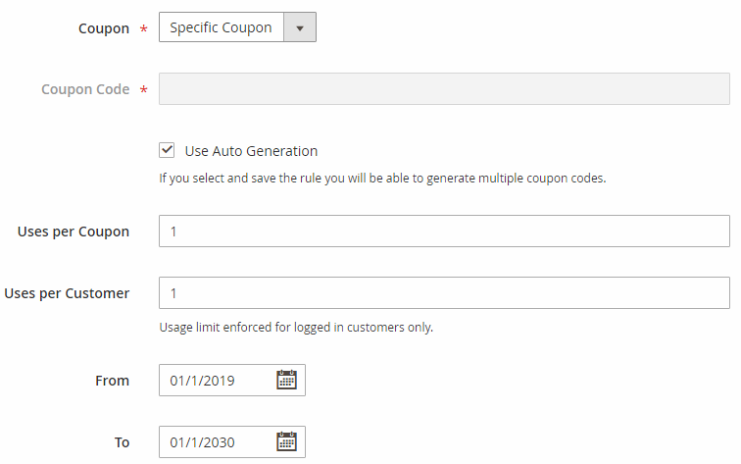This screenshot has width=741, height=464.
Task: Click the From date field 01/1/2019
Action: (x=218, y=381)
